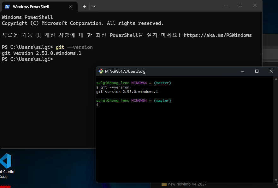
Task: Open a new terminal tab with plus
Action: (x=84, y=7)
